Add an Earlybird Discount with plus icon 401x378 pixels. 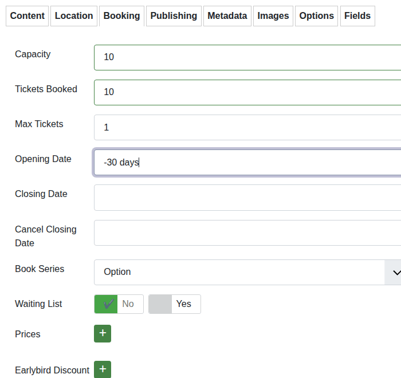click(103, 369)
